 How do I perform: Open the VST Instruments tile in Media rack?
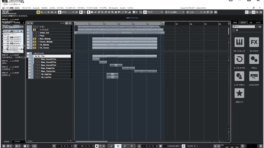click(x=239, y=42)
